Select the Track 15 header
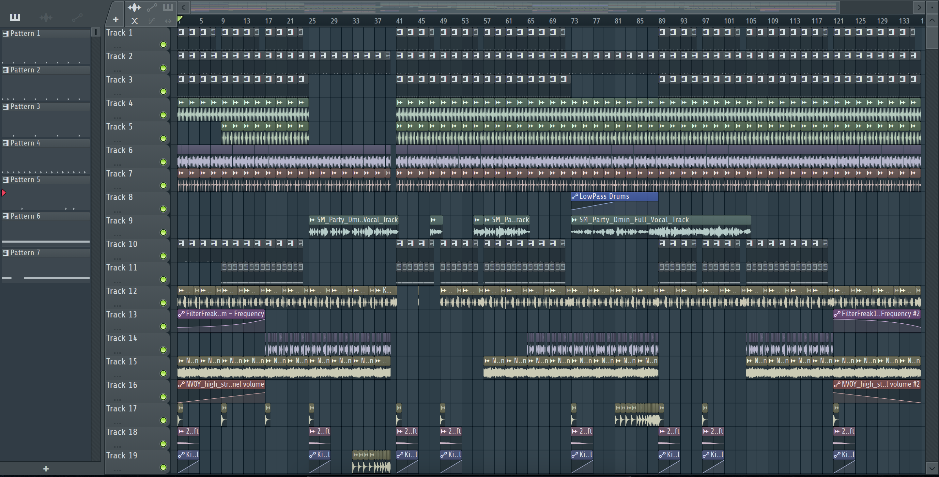Image resolution: width=939 pixels, height=477 pixels. 137,368
